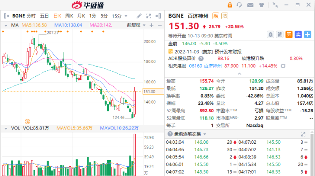The height and width of the screenshot is (176, 315).
Task: Click the MAVOL5:35.66万 label
Action: point(74,128)
